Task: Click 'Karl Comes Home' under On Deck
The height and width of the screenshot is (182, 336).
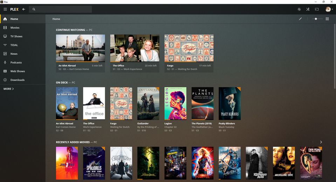Action: pos(66,127)
